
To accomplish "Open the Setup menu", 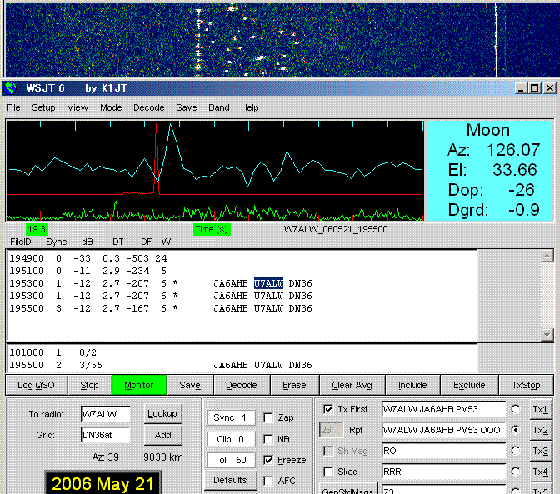I will coord(43,107).
